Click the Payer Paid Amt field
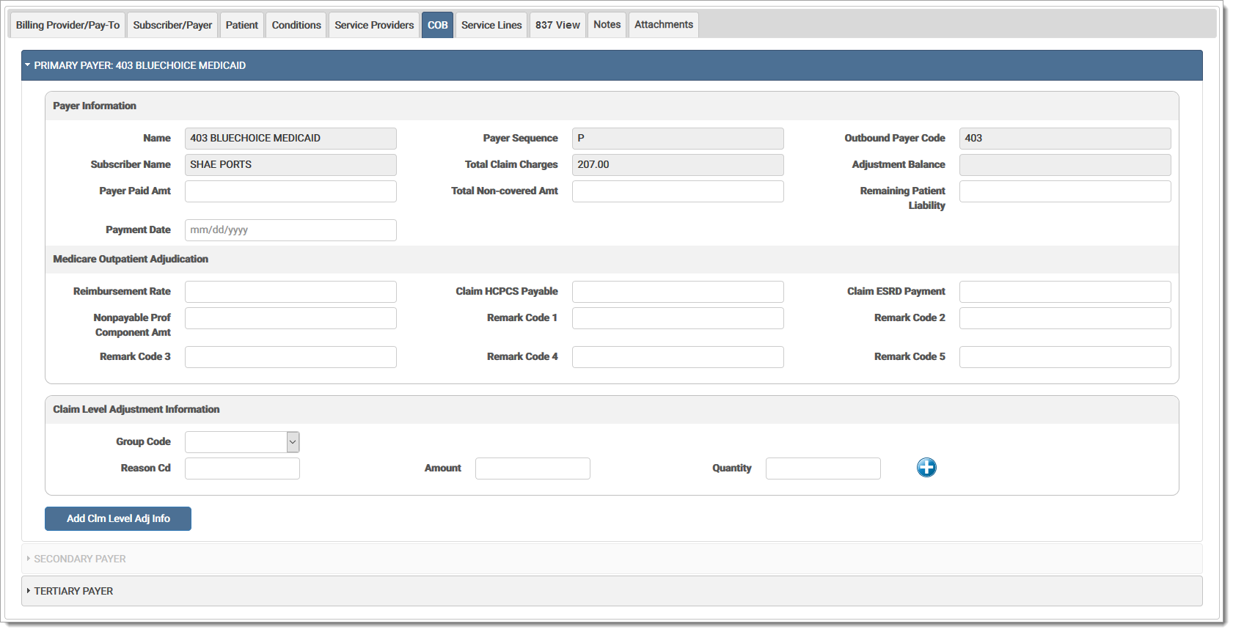 tap(290, 191)
